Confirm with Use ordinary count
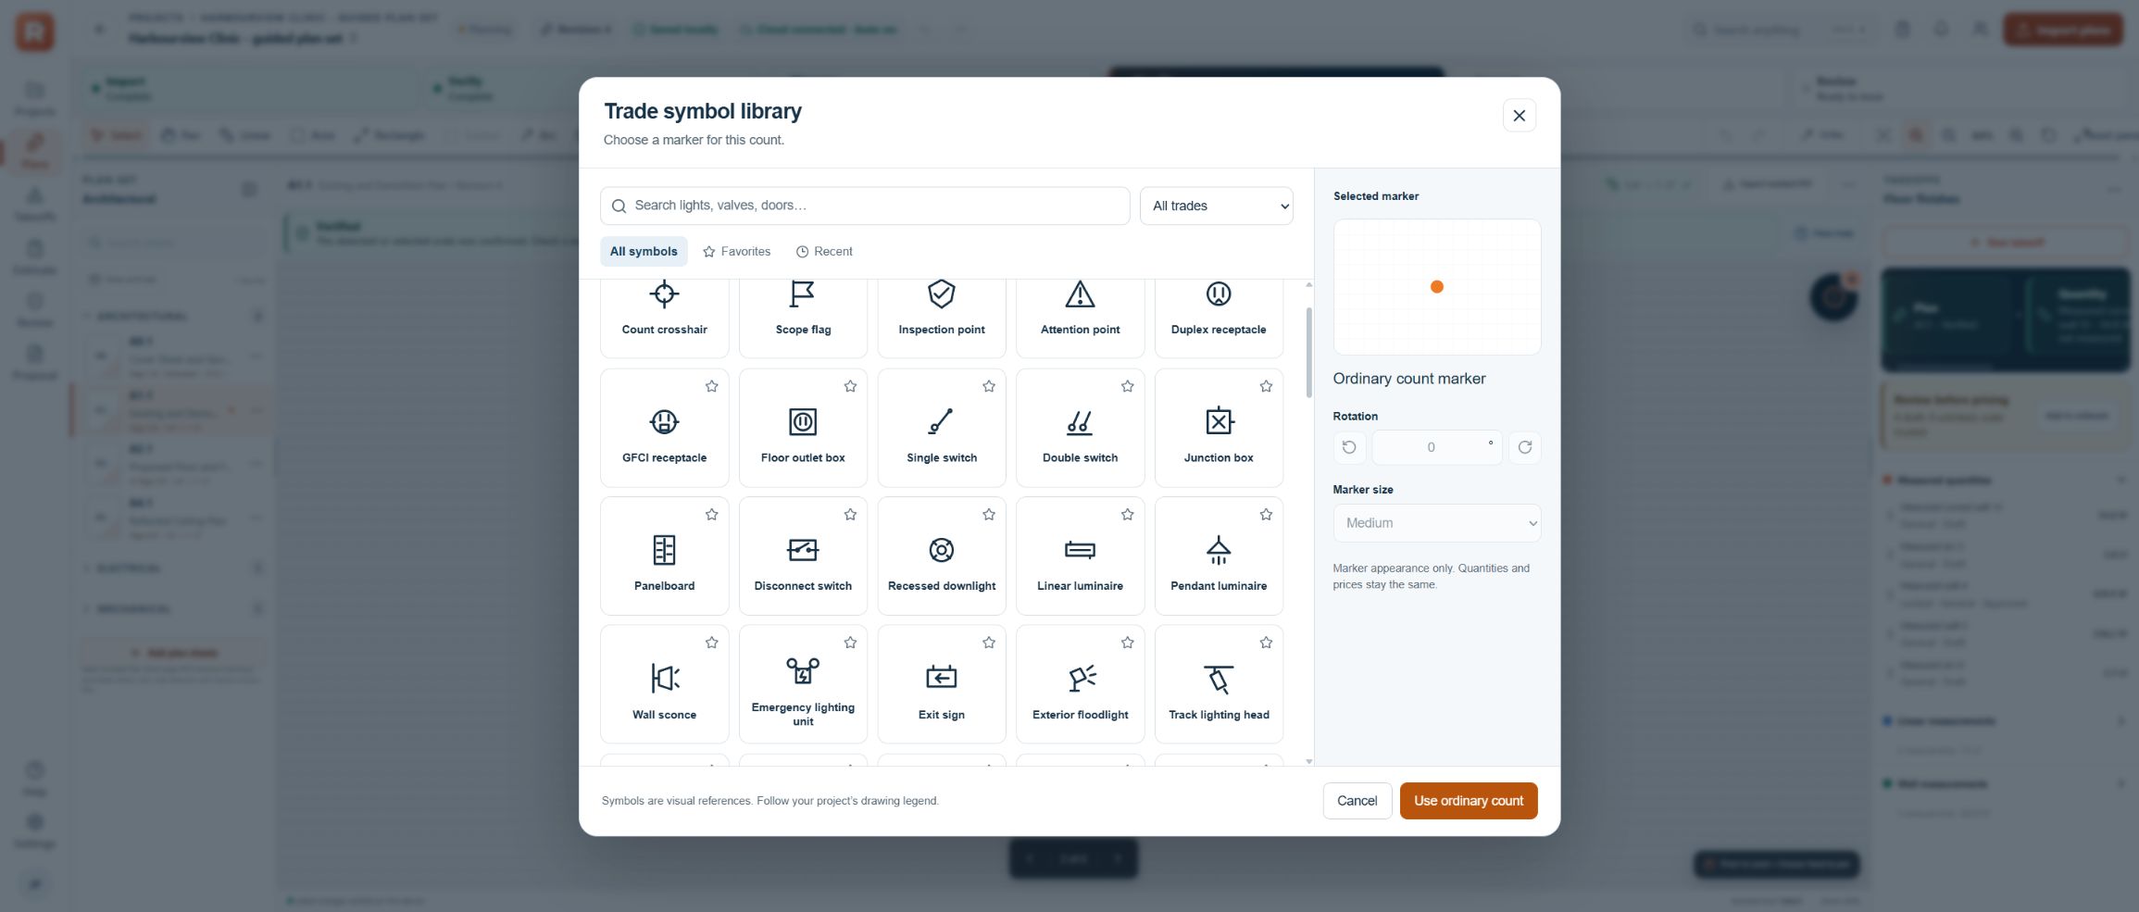Image resolution: width=2139 pixels, height=912 pixels. [1468, 801]
